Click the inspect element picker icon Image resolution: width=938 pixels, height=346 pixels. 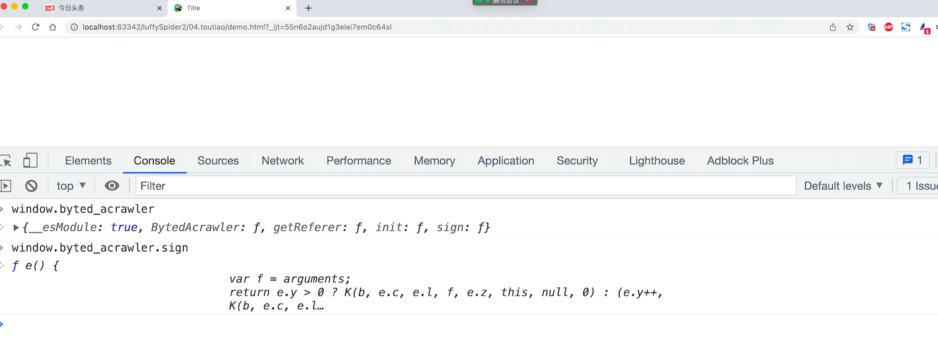click(6, 160)
